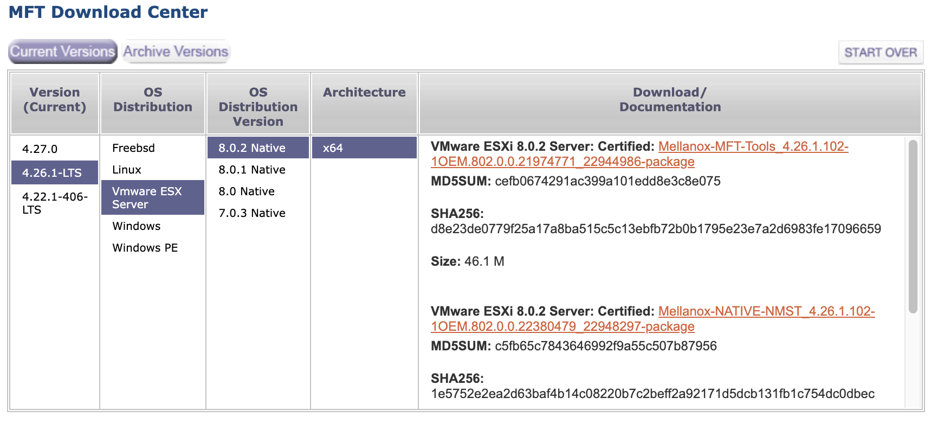Pick Windows PE distribution
This screenshot has width=931, height=423.
point(145,248)
